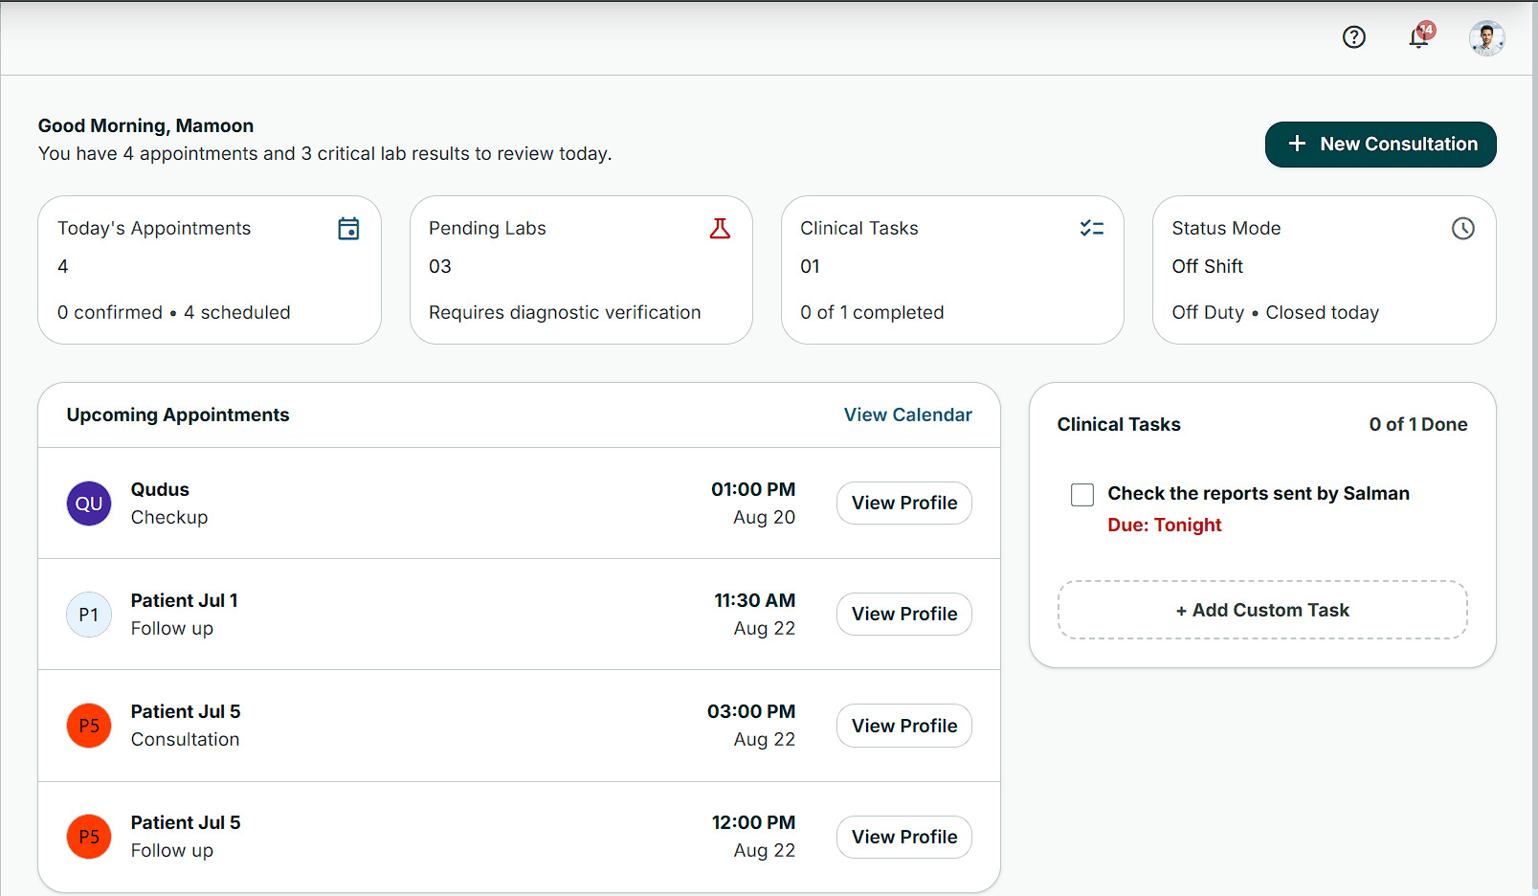
Task: Click the P5 avatar on 12:00 PM row
Action: pyautogui.click(x=89, y=837)
